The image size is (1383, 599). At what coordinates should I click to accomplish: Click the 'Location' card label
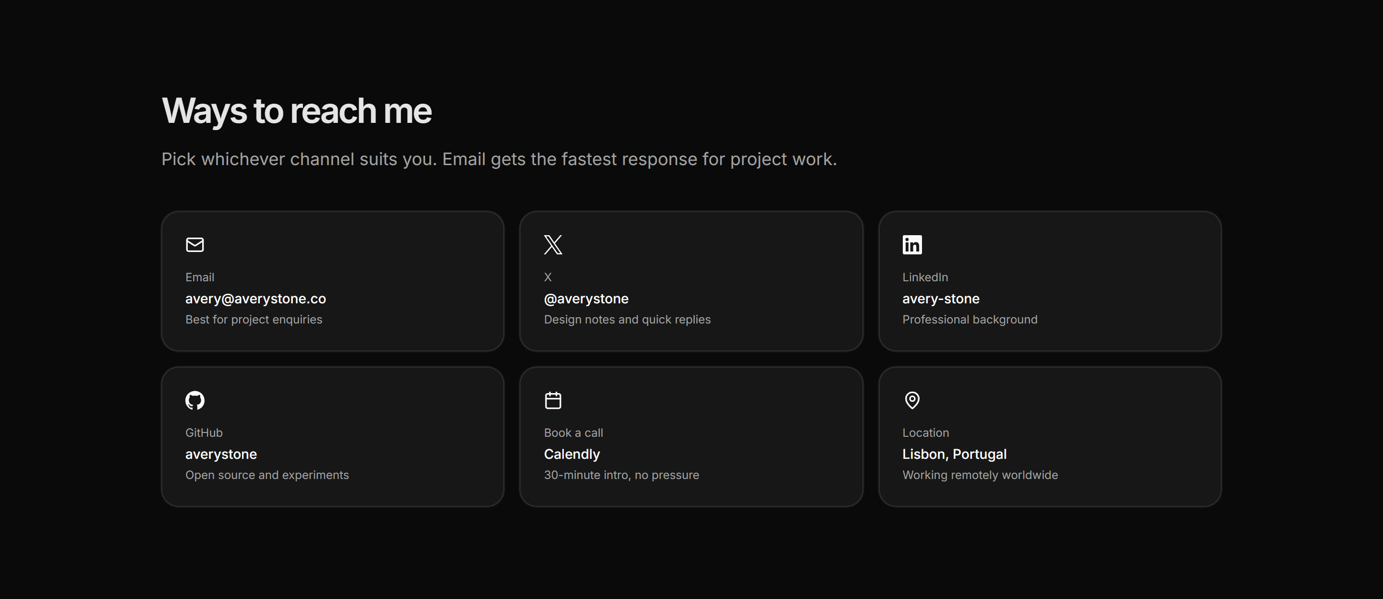pos(925,432)
